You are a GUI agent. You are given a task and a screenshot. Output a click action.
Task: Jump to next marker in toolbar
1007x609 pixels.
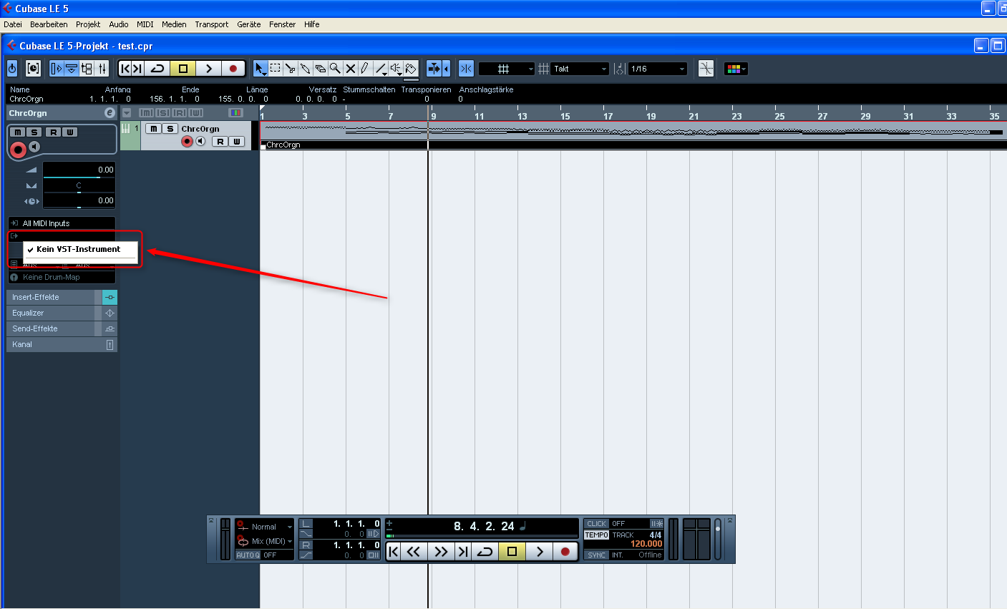click(137, 69)
